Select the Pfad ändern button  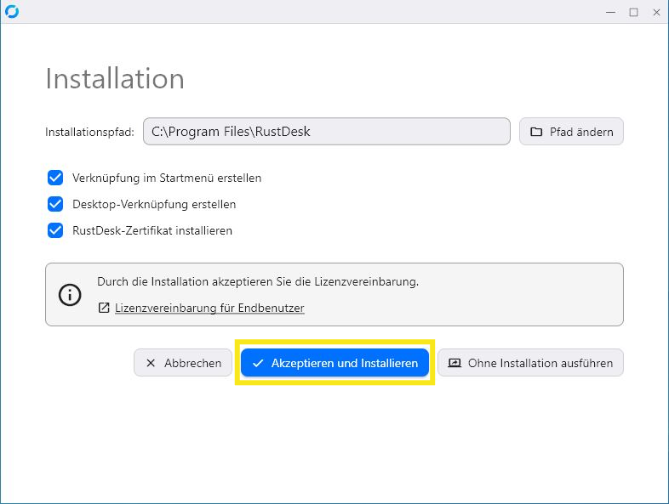[571, 132]
